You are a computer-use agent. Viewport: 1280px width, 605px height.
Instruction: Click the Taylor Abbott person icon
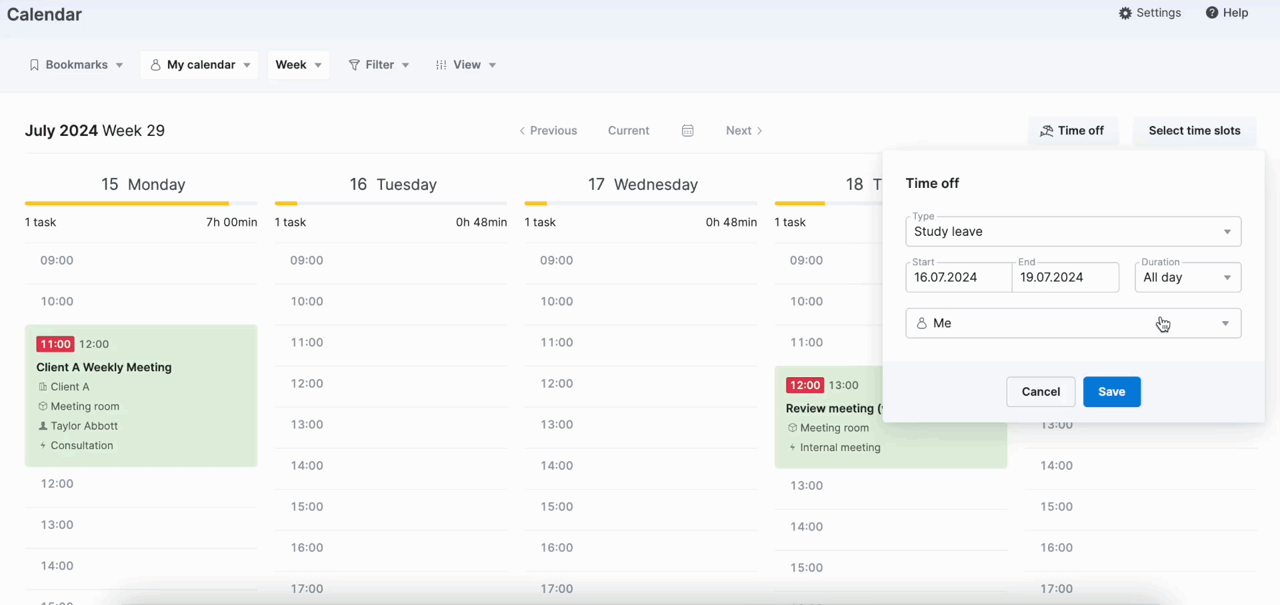coord(43,426)
